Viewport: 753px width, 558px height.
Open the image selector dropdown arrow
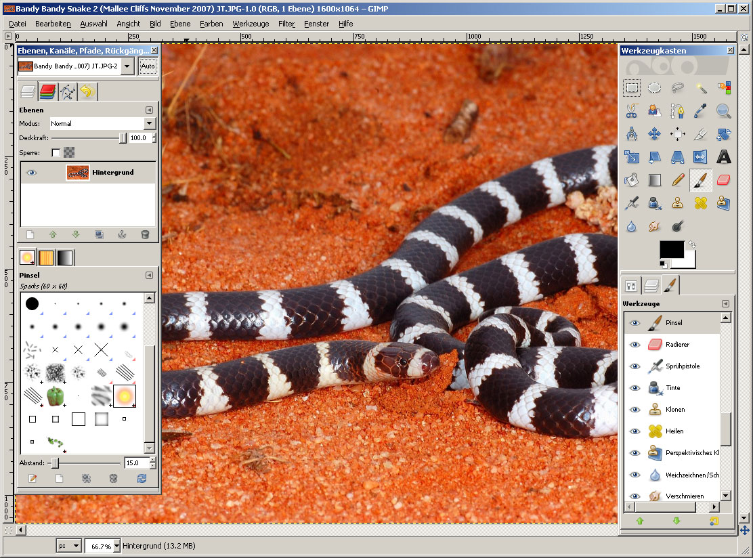[x=127, y=66]
